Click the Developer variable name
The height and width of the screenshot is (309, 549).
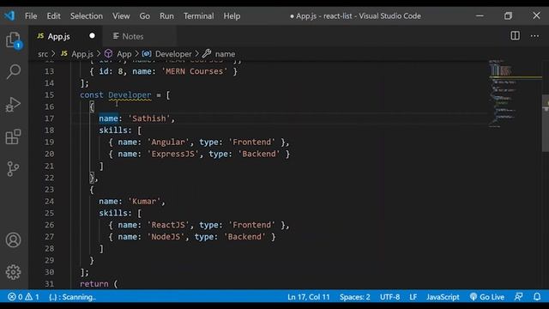point(130,95)
